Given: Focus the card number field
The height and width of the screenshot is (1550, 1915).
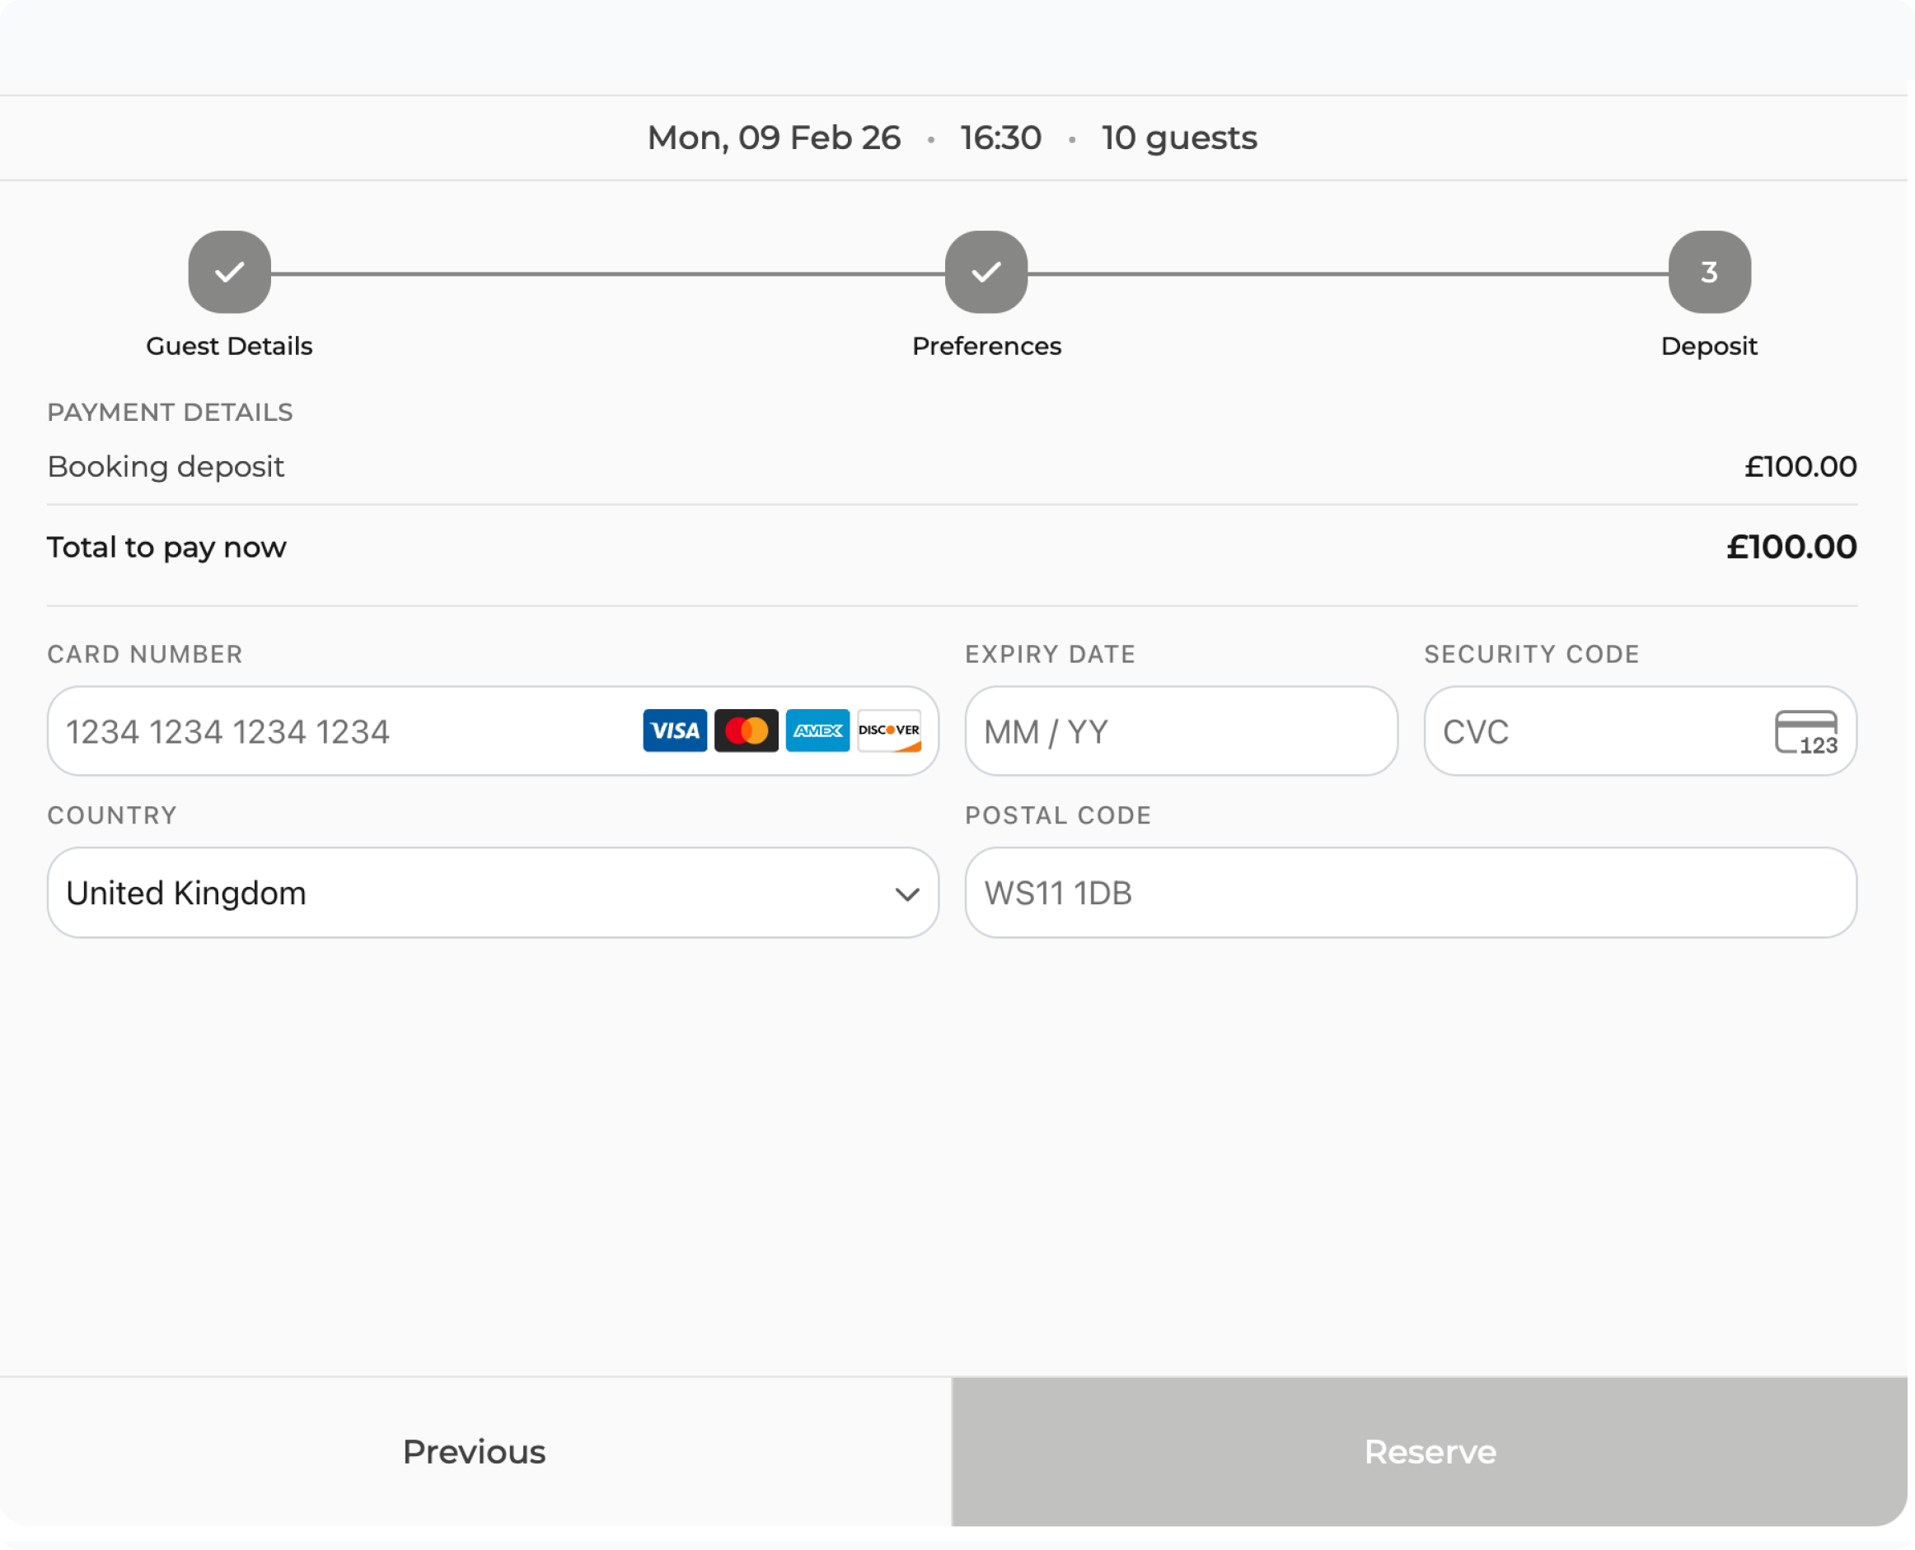Looking at the screenshot, I should 339,732.
